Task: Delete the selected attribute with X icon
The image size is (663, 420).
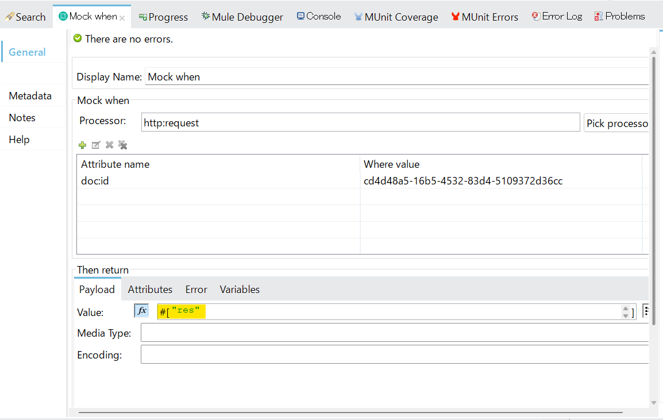Action: pos(110,145)
